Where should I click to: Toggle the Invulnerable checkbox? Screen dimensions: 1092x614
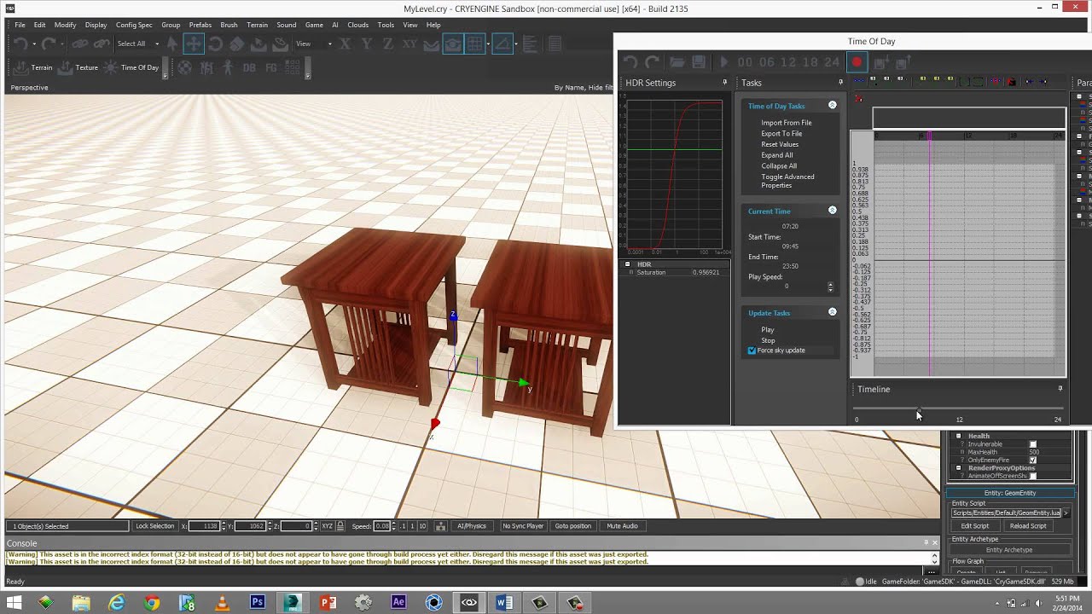click(x=1033, y=444)
